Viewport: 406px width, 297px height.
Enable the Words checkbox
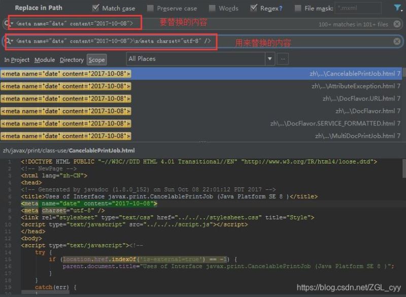pyautogui.click(x=212, y=8)
